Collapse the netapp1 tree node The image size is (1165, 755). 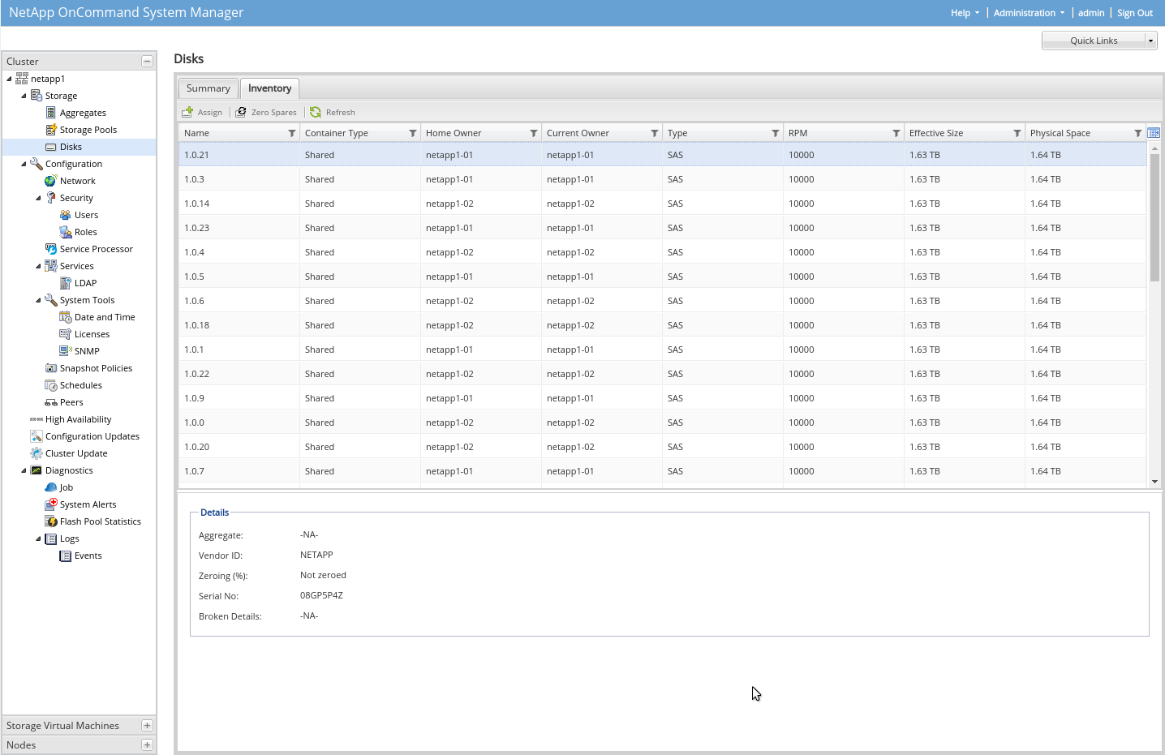(9, 79)
